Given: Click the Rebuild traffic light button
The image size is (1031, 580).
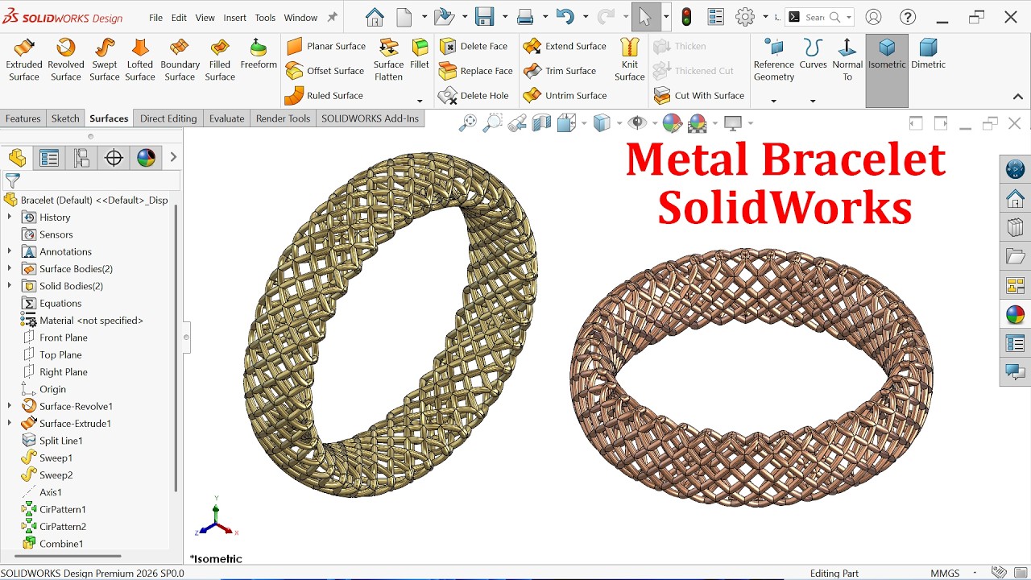Looking at the screenshot, I should click(x=686, y=17).
